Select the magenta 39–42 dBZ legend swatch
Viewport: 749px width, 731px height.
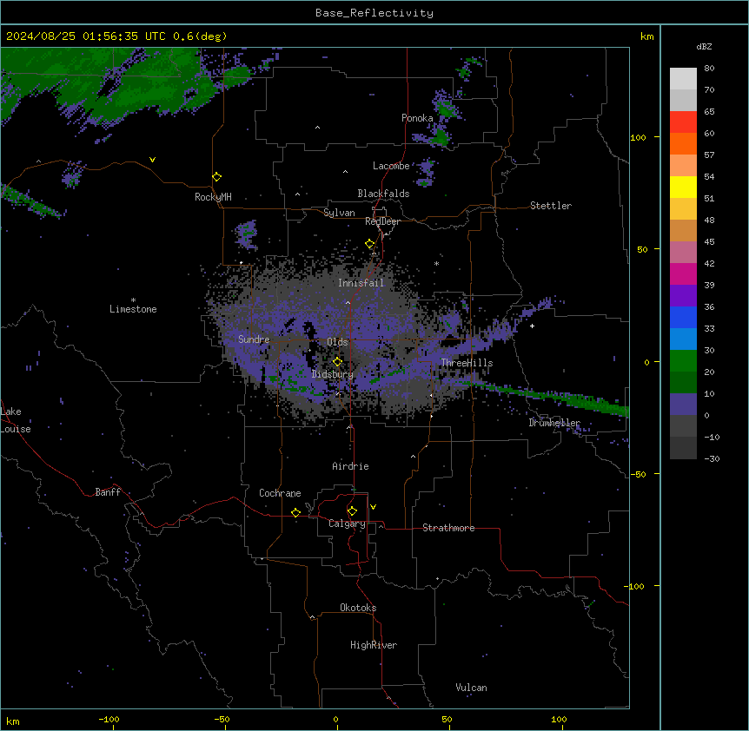pos(683,273)
